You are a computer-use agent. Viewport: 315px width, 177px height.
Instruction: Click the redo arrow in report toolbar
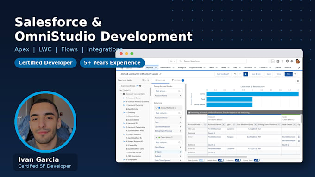239,74
